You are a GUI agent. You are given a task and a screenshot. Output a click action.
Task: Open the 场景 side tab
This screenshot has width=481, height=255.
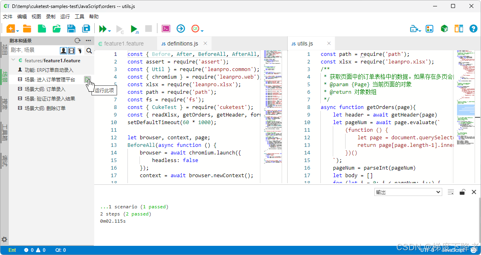coord(4,76)
